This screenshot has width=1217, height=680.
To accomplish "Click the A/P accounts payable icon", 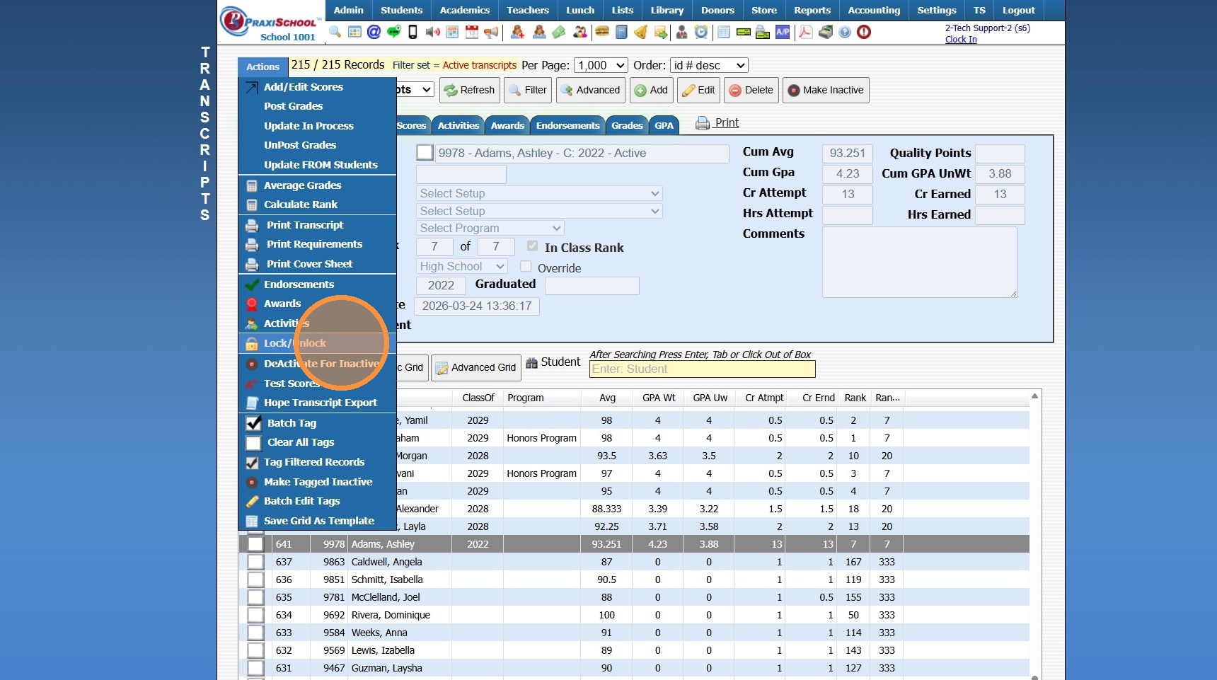I will pos(783,32).
